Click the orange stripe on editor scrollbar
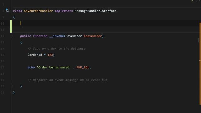The width and height of the screenshot is (201, 113). click(200, 64)
